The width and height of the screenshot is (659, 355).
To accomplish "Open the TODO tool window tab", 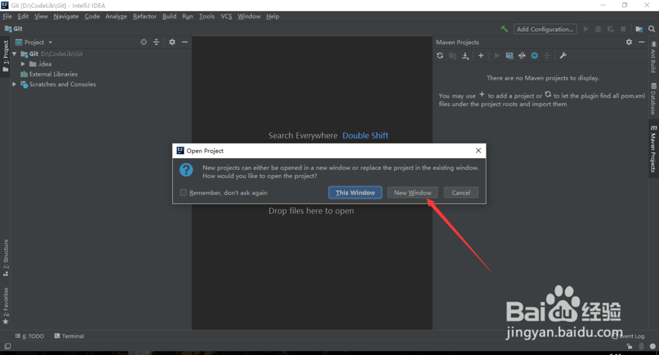I will [x=30, y=336].
